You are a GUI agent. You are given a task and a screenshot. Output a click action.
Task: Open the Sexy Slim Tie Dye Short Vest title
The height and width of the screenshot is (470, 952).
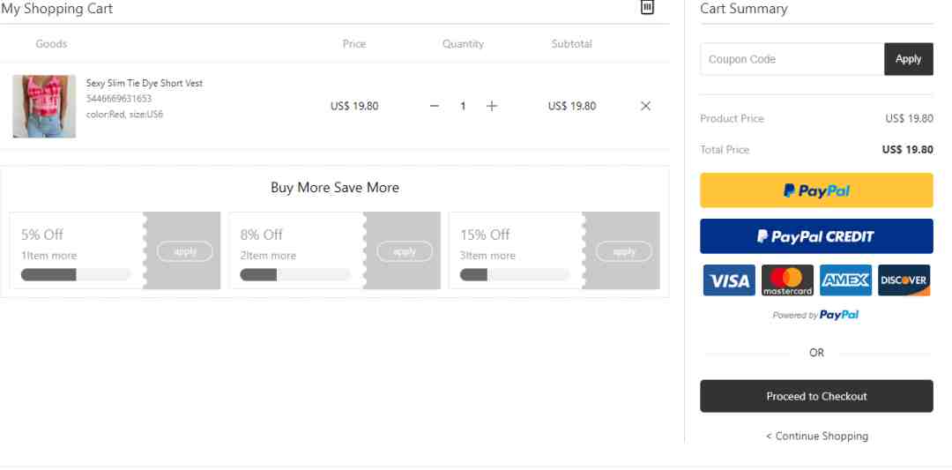coord(145,83)
